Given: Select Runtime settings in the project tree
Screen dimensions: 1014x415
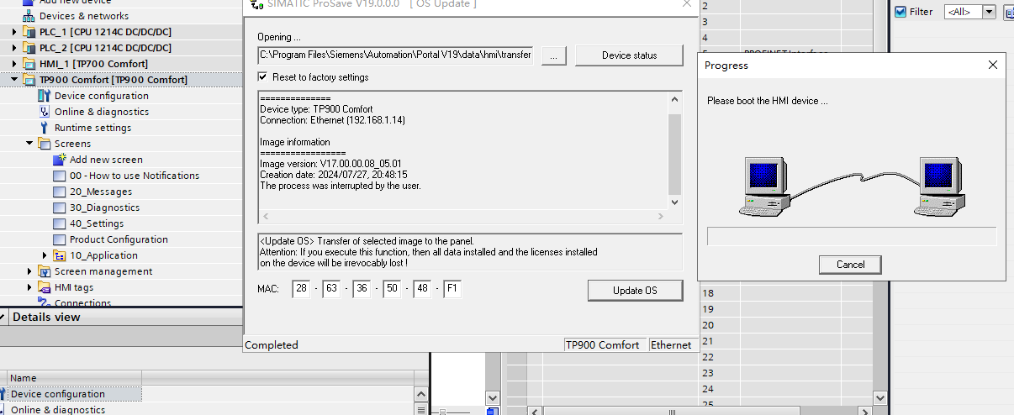Looking at the screenshot, I should tap(92, 128).
